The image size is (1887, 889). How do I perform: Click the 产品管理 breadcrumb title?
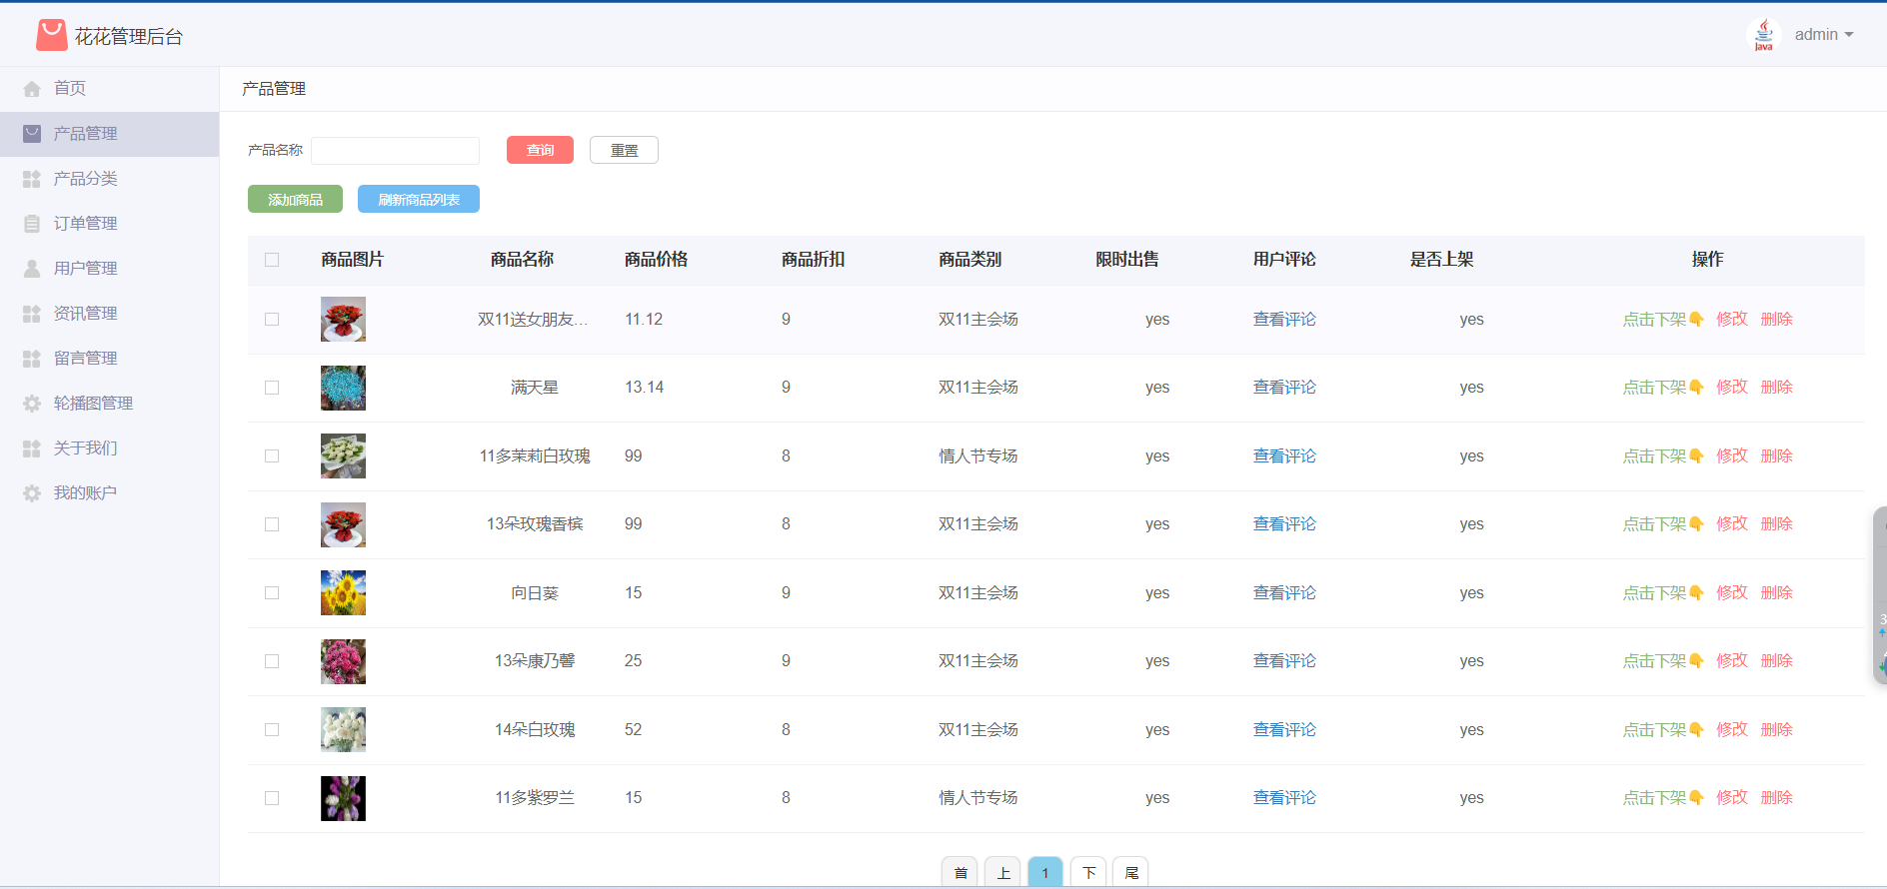274,89
